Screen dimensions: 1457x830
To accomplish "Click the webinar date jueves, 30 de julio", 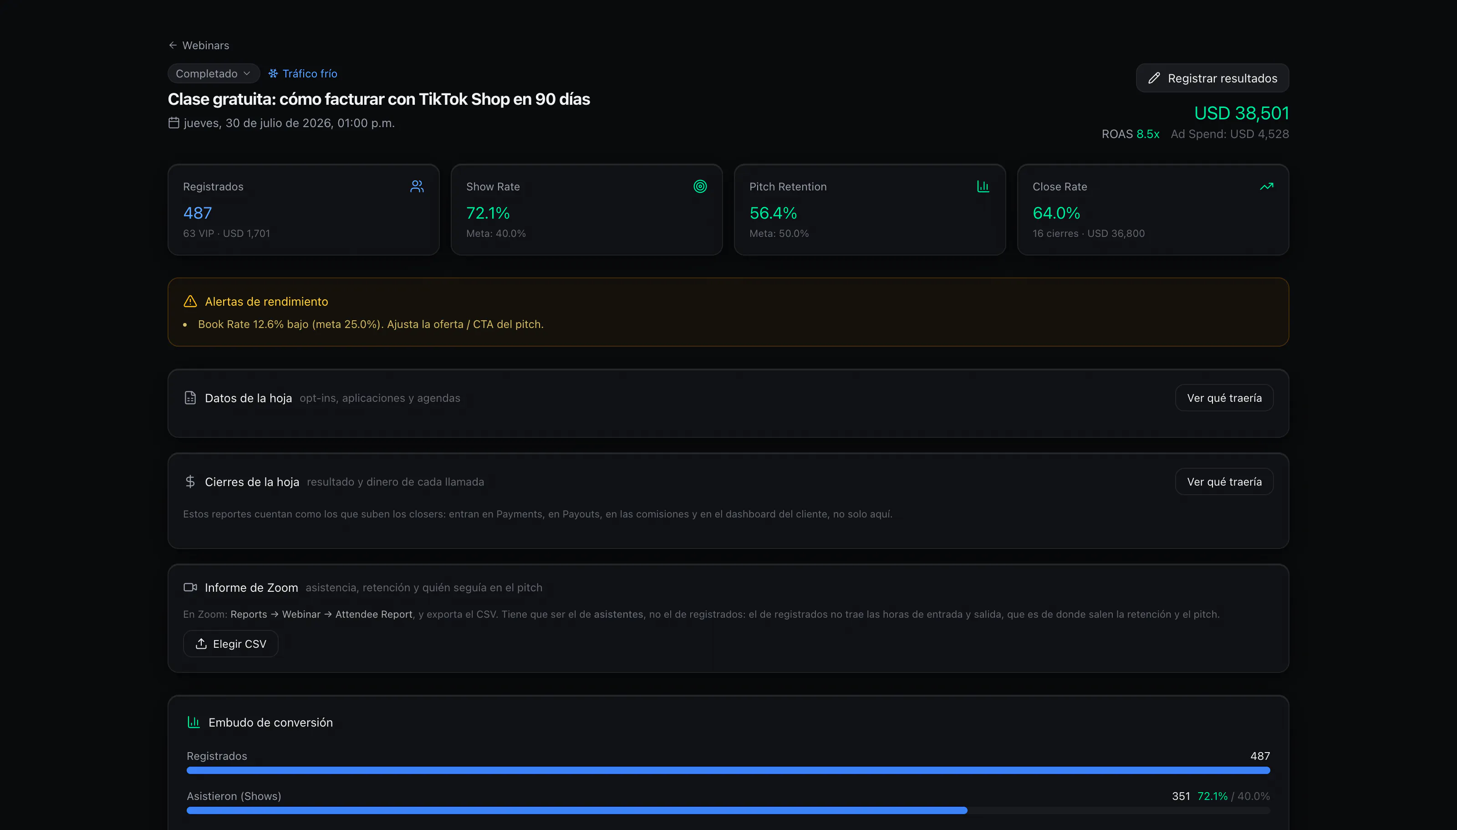I will [x=289, y=123].
